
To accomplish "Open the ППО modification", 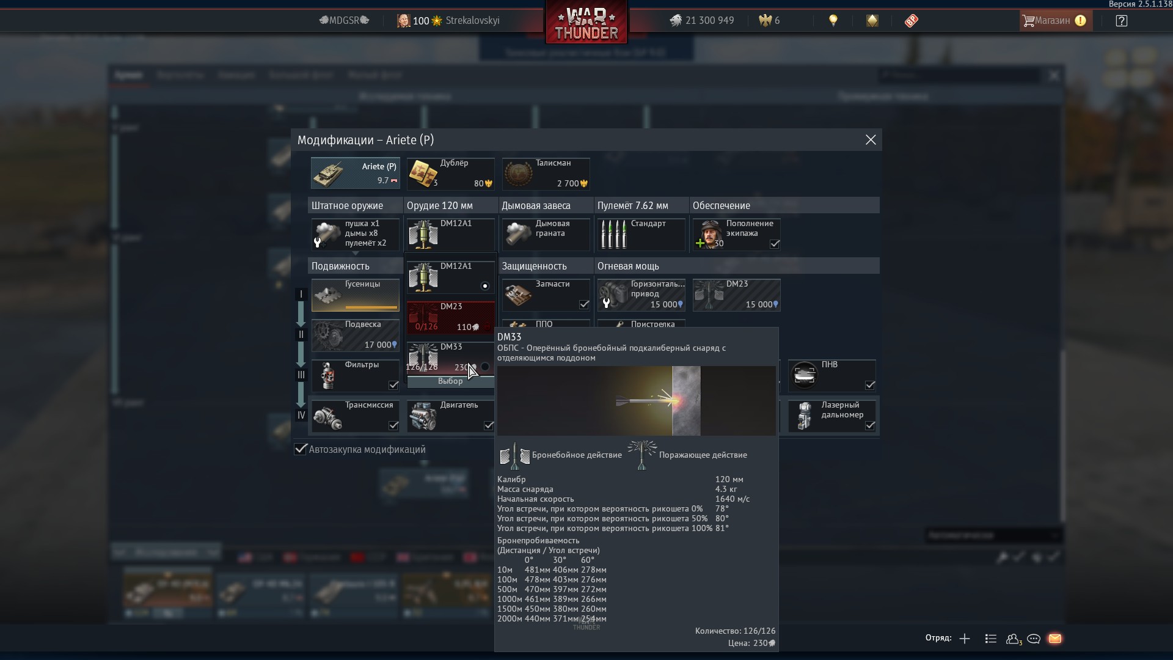I will [546, 323].
